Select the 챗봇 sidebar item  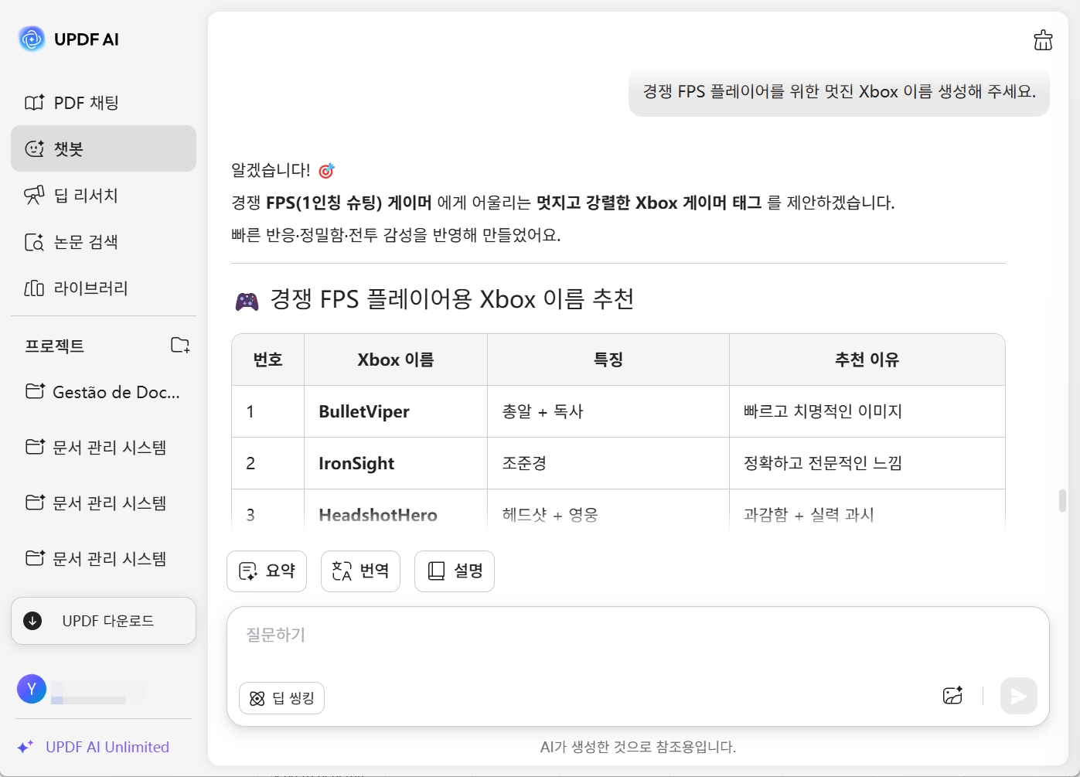(x=104, y=148)
